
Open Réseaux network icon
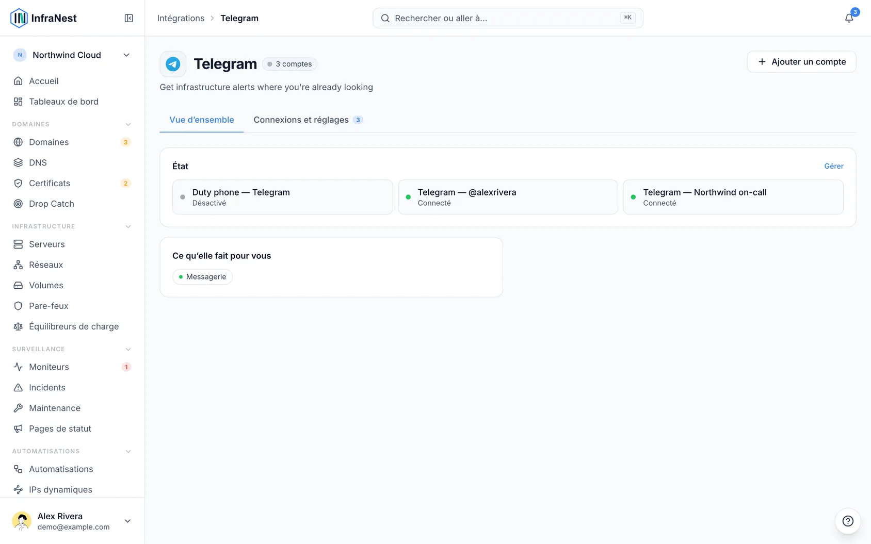click(x=18, y=265)
